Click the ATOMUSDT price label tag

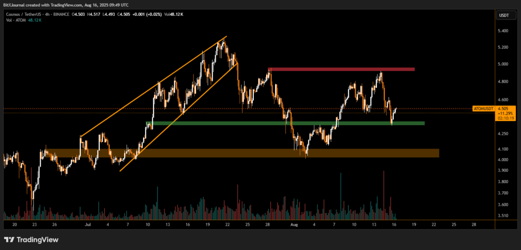[483, 109]
